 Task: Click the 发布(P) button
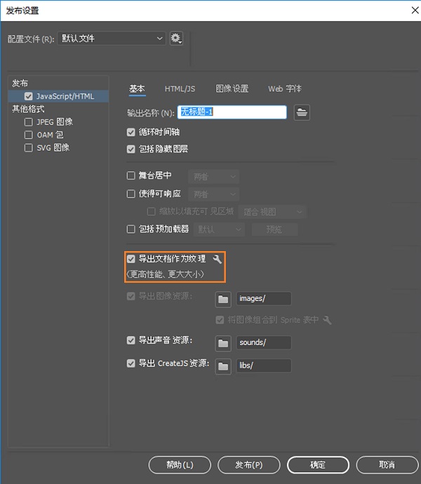coord(249,465)
